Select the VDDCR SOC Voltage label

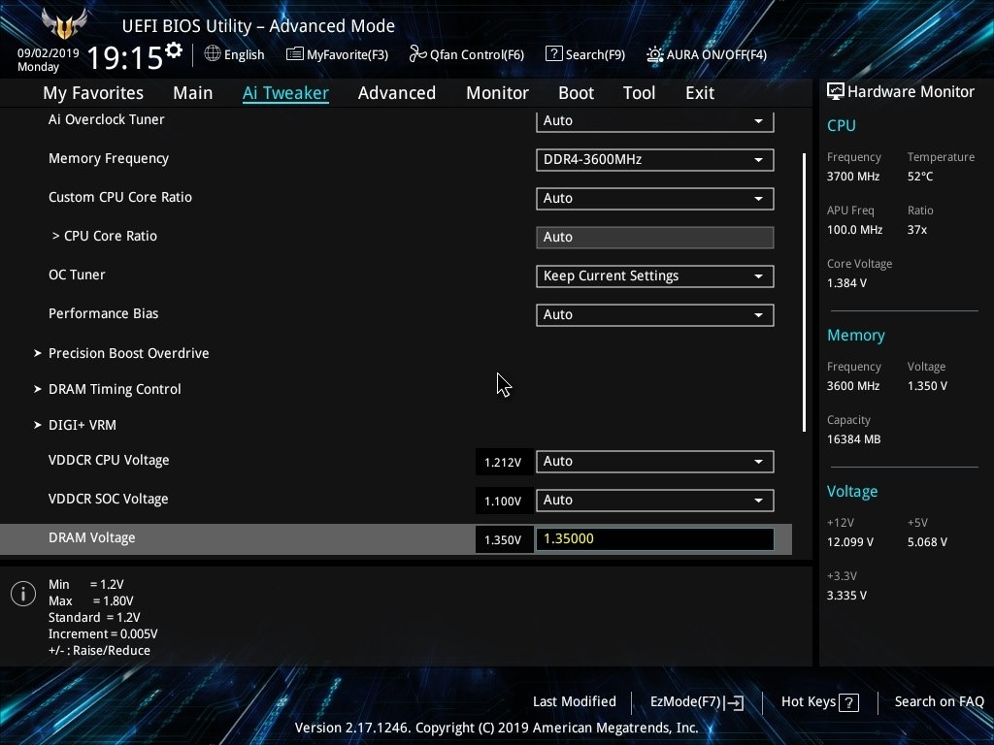point(109,500)
